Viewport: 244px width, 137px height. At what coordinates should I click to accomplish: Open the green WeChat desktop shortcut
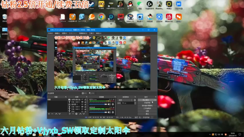point(140,5)
